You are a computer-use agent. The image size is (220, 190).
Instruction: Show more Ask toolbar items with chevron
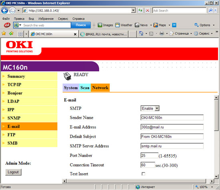(x=174, y=25)
